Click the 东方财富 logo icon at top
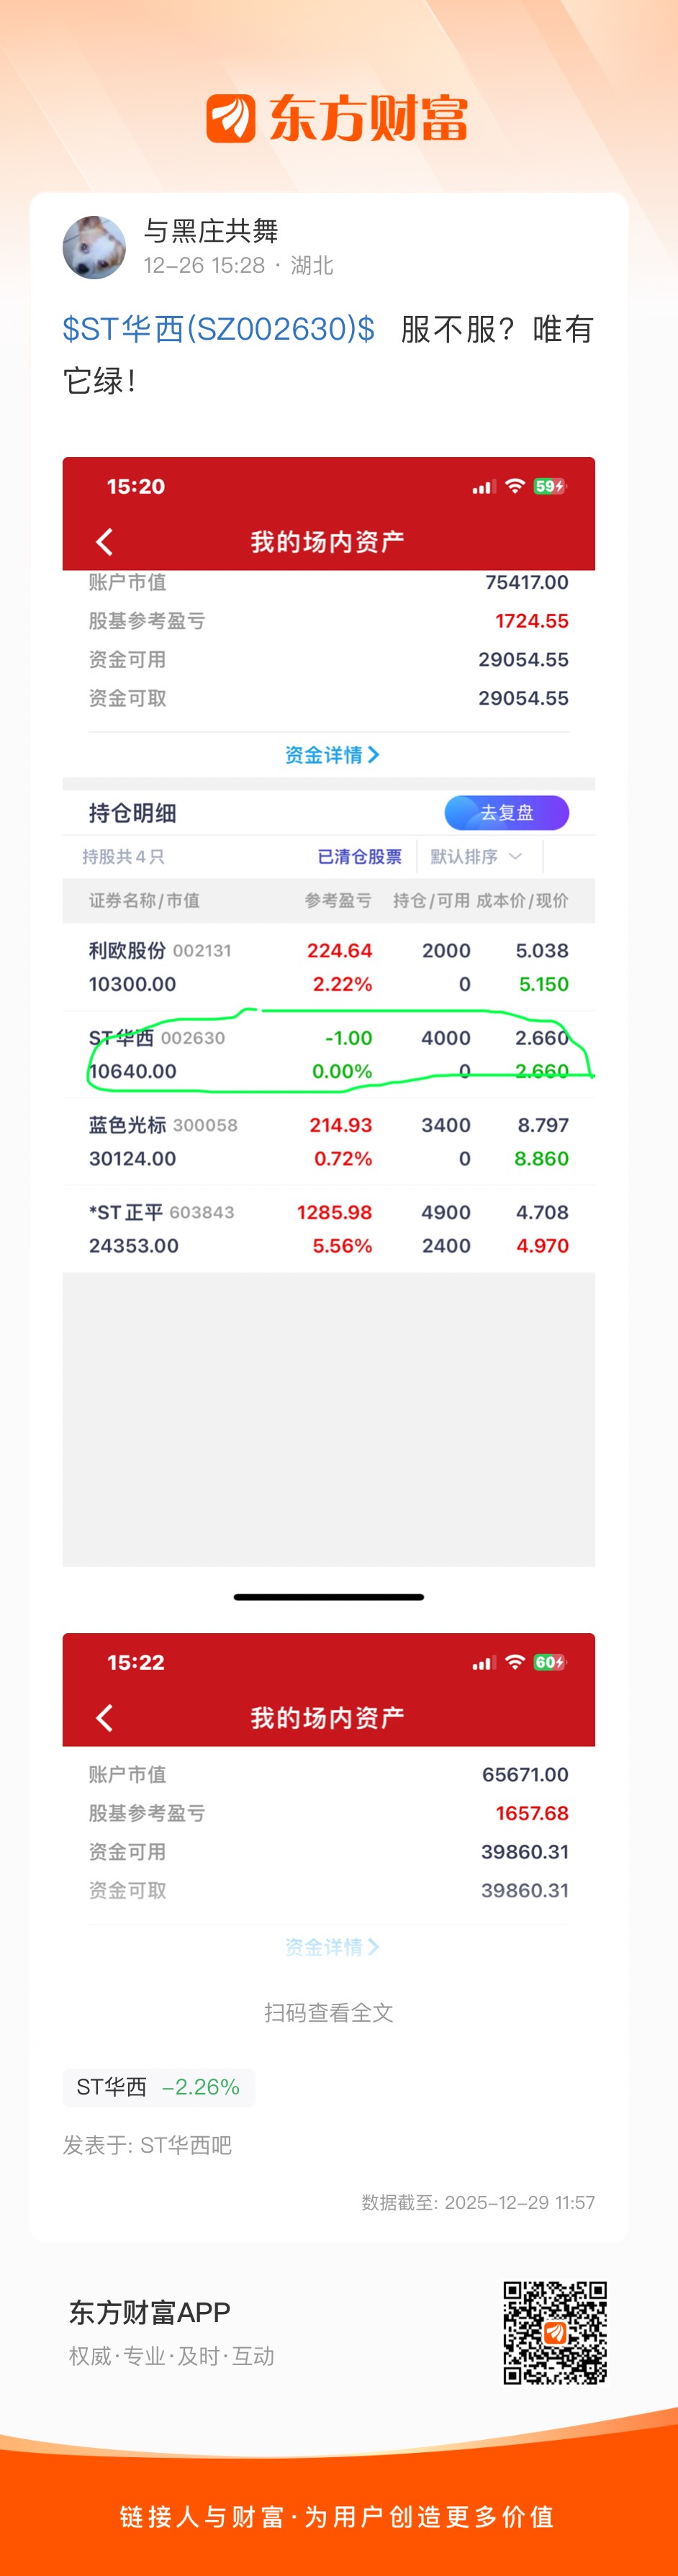Image resolution: width=678 pixels, height=2576 pixels. [231, 119]
